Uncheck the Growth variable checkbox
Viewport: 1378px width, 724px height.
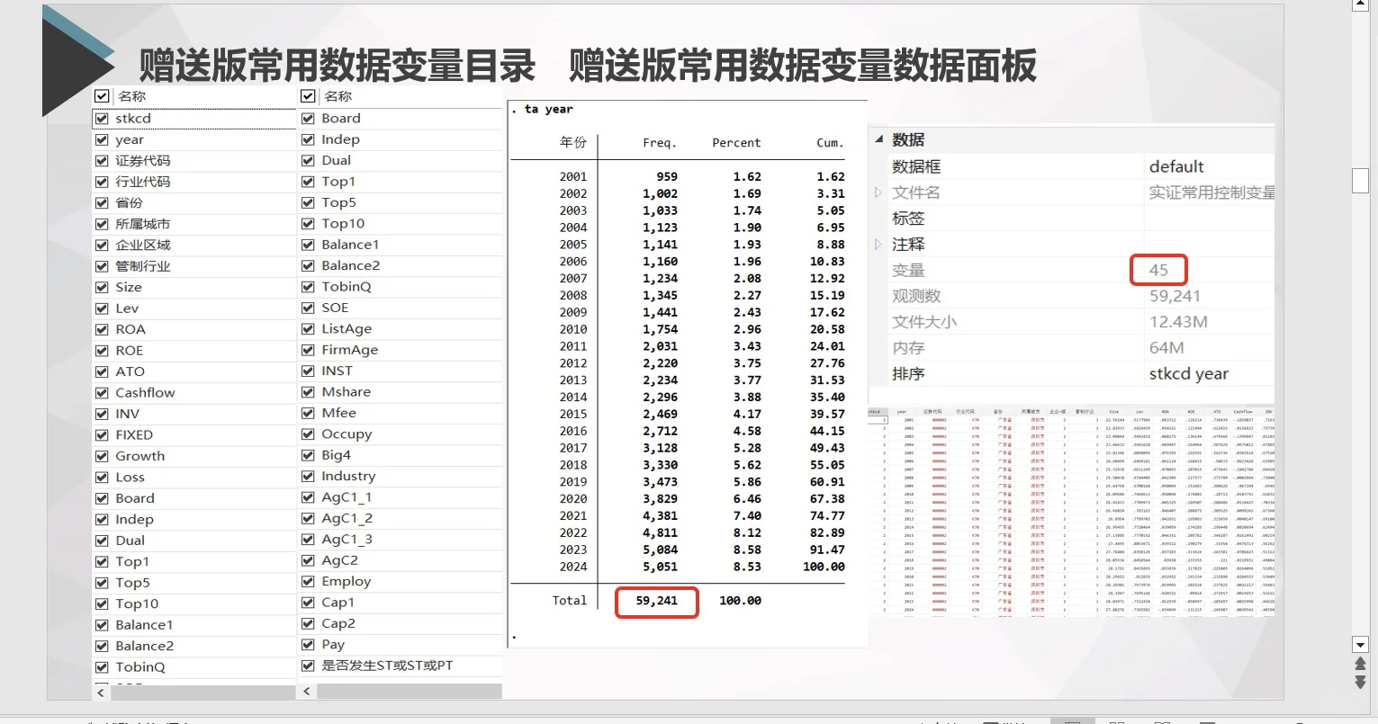[102, 456]
